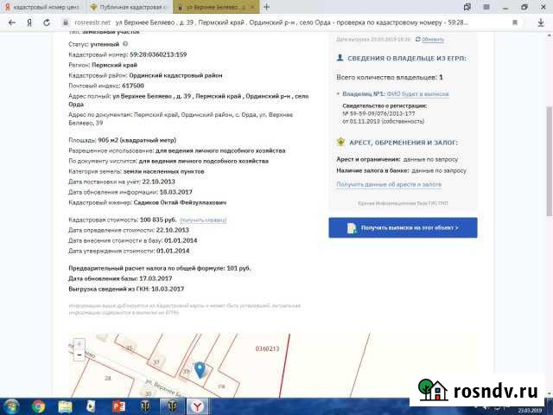Close the active Верхнее Беляево tab
Image resolution: width=553 pixels, height=415 pixels.
click(x=252, y=7)
